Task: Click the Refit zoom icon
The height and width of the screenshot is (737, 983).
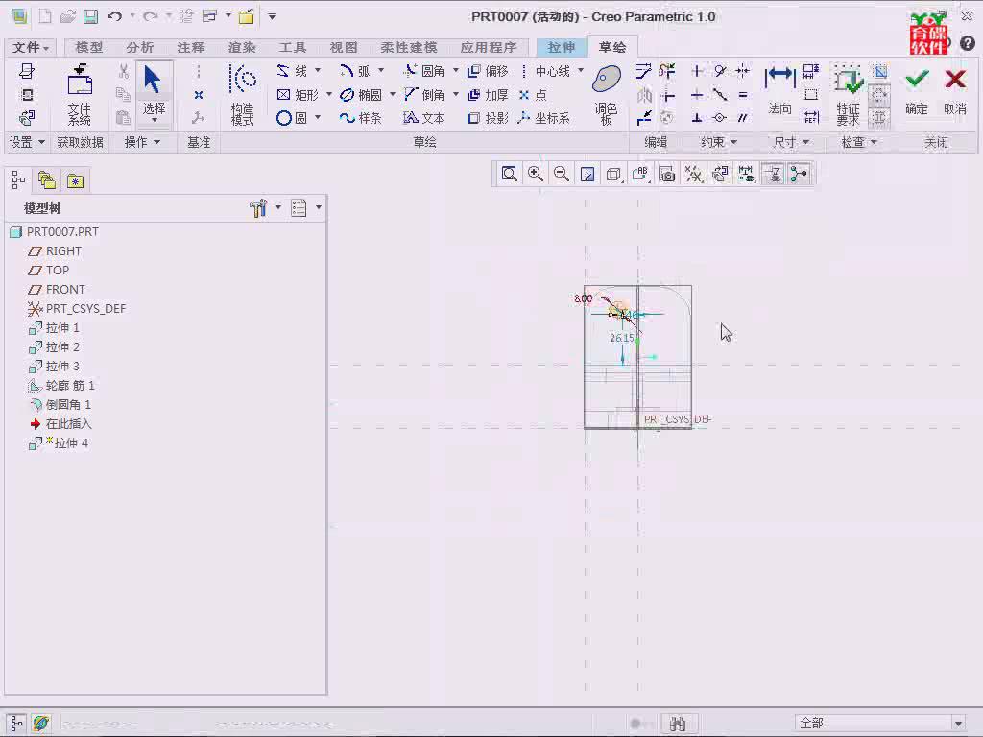Action: (x=509, y=174)
